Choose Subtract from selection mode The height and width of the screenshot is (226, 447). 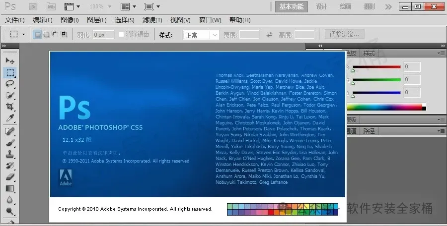55,34
